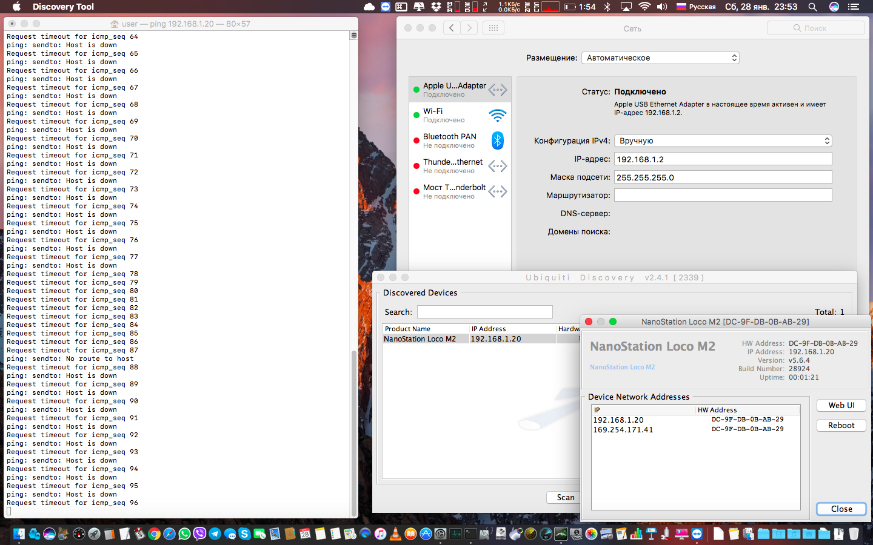
Task: Click the Dropbox menu bar icon
Action: click(436, 7)
